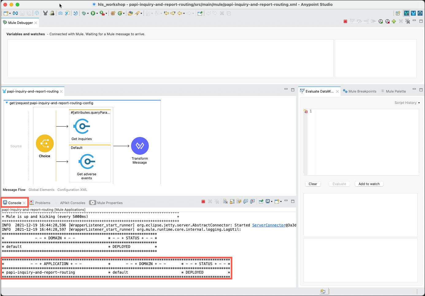Click the Variables and watches pane
This screenshot has width=425, height=296.
170,59
